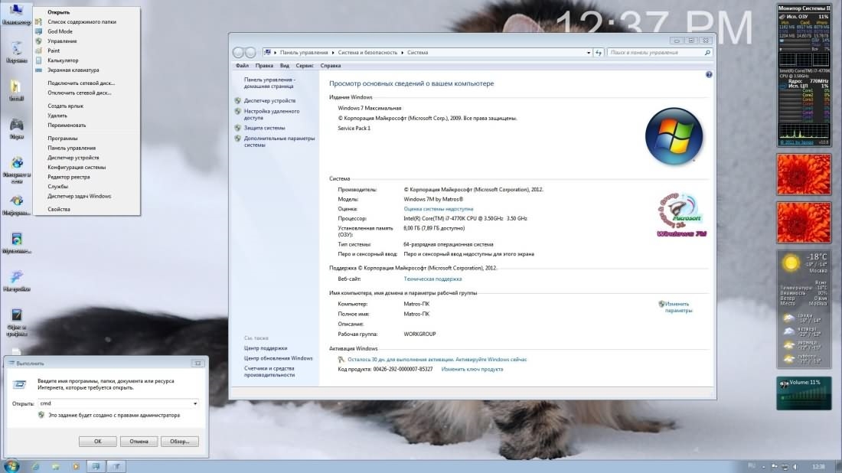The width and height of the screenshot is (842, 473).
Task: Close the Run dialog
Action: [197, 364]
